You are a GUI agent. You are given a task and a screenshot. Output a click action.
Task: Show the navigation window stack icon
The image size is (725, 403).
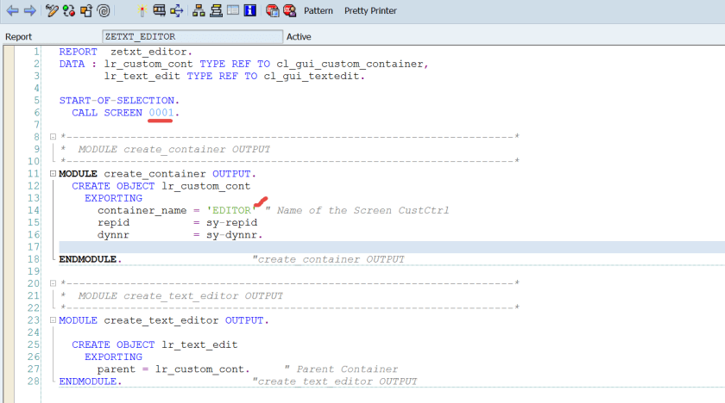(216, 10)
